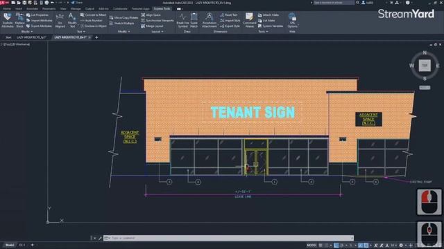Click the sign-in user icon
This screenshot has height=249, width=444.
(364, 3)
